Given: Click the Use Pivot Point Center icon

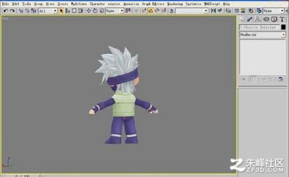Looking at the screenshot, I should tap(128, 11).
